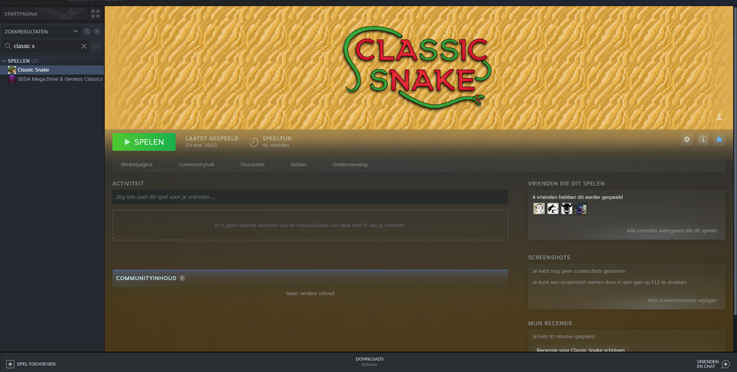The width and height of the screenshot is (737, 372).
Task: Click the ready-to-play filter icon
Action: pos(97,31)
